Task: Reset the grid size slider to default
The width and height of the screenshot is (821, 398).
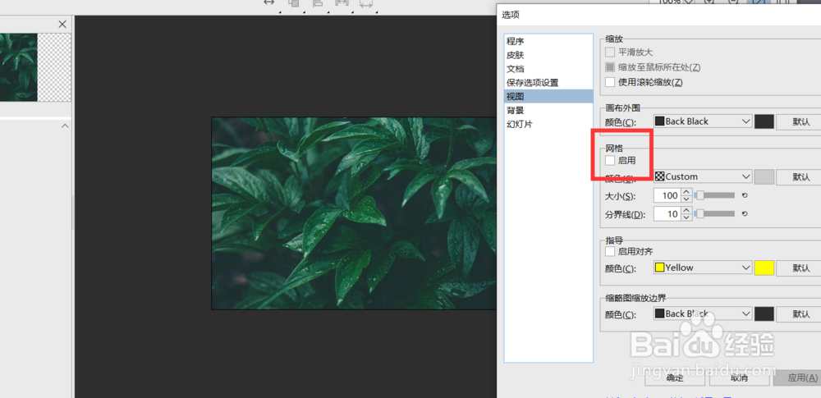Action: (745, 195)
